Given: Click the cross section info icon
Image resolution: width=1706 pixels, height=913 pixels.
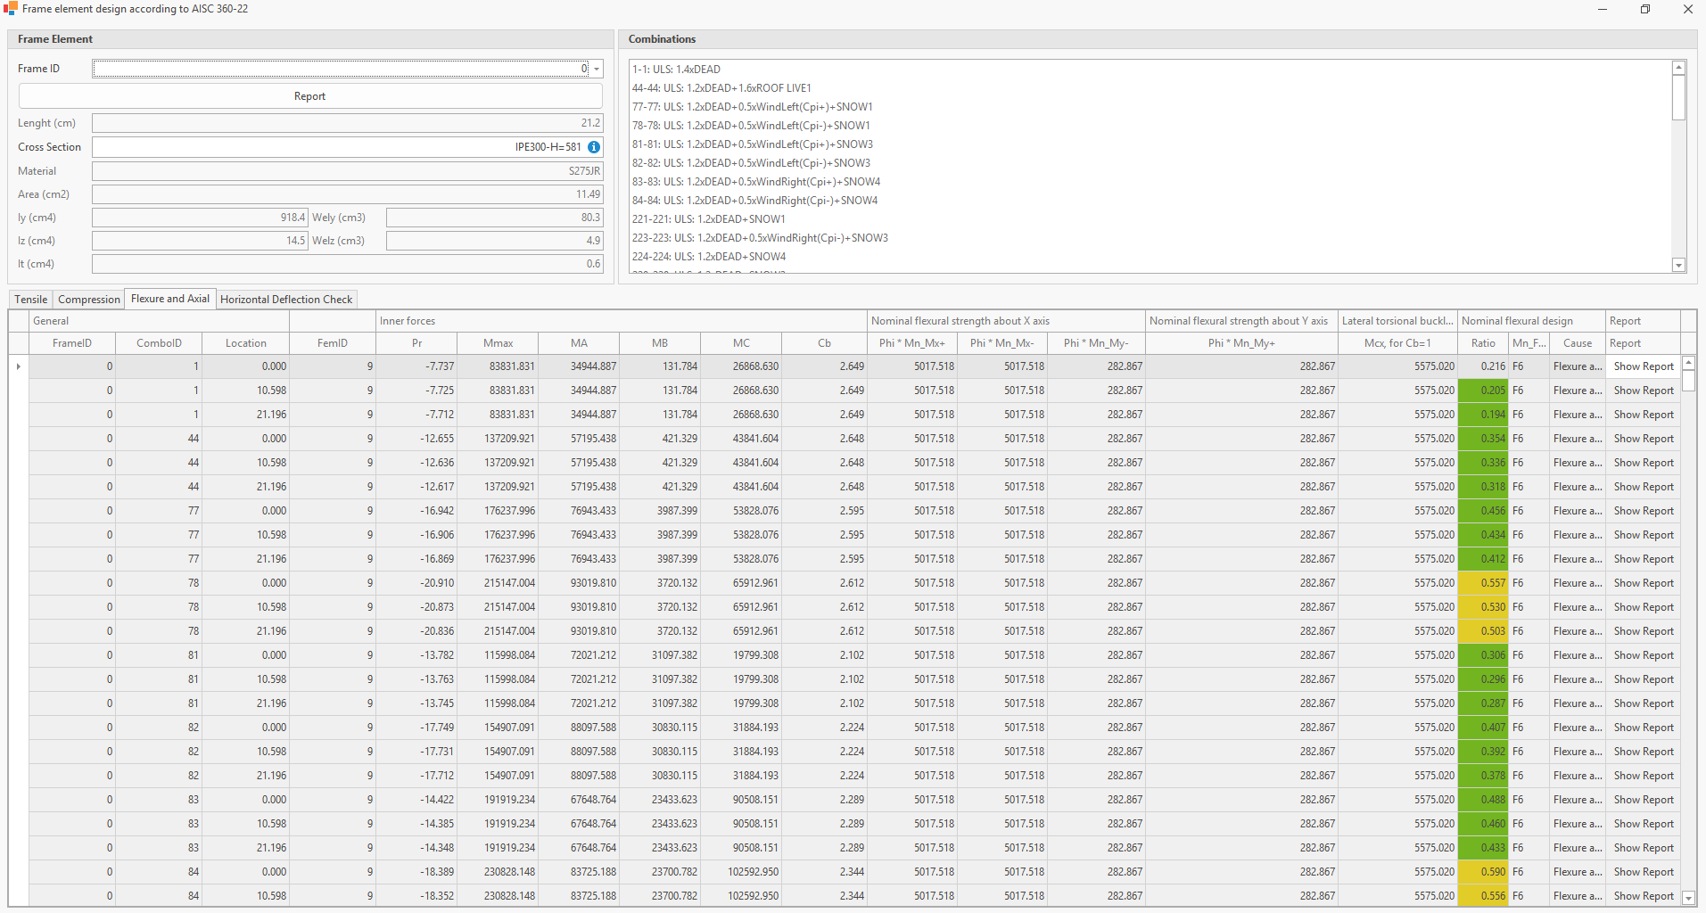Looking at the screenshot, I should click(x=594, y=147).
